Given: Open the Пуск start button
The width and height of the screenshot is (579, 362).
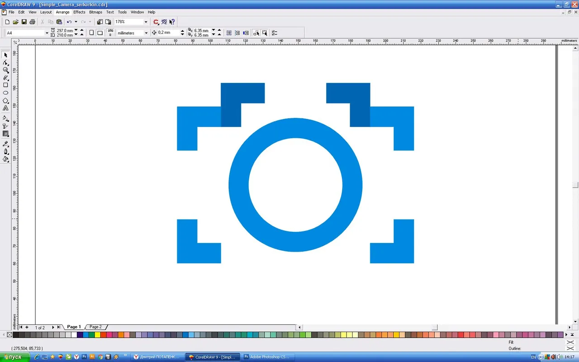Looking at the screenshot, I should click(14, 357).
